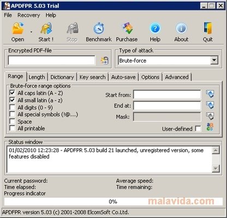Switch to the Auto-save tab
This screenshot has height=218, width=227.
coord(123,77)
